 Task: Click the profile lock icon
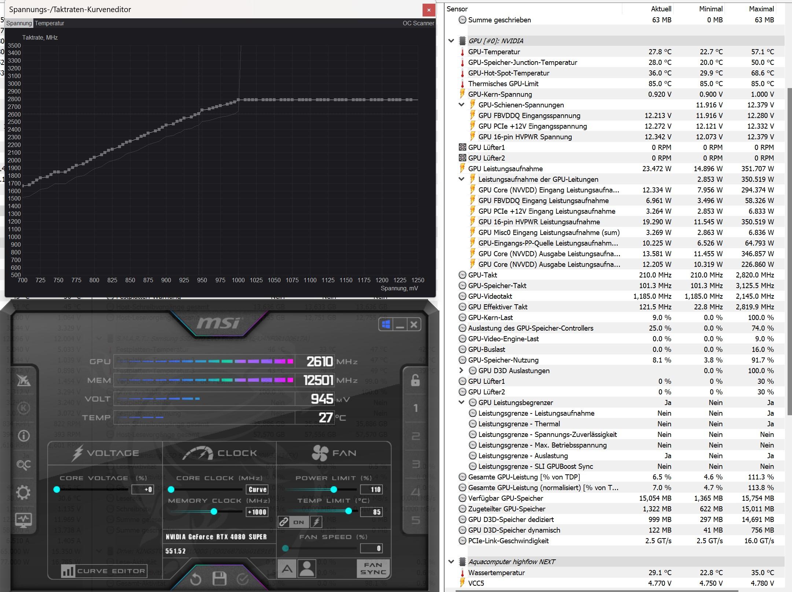coord(415,380)
